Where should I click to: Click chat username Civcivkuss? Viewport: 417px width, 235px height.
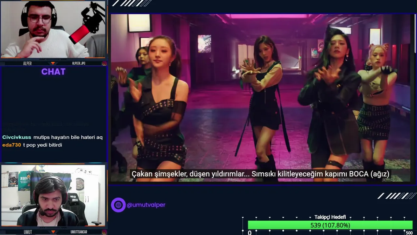coord(17,137)
